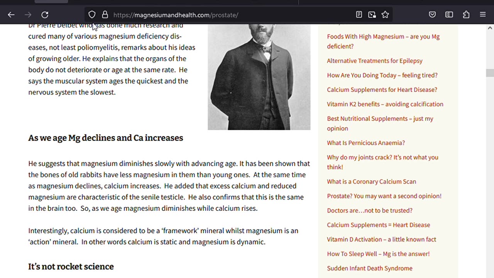Click the text 'nervous system the slowest.'
The width and height of the screenshot is (494, 278).
pos(72,92)
